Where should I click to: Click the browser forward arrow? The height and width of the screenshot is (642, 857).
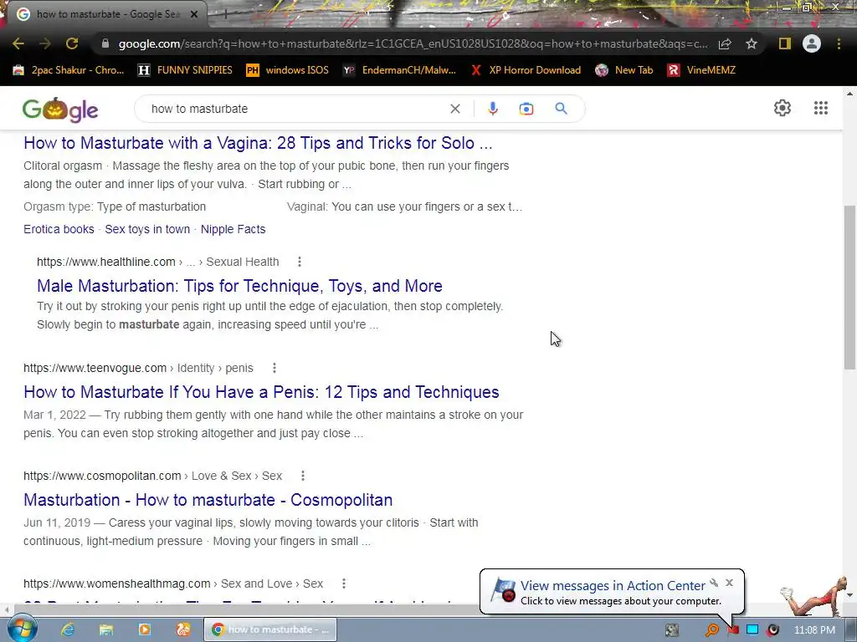pos(45,43)
